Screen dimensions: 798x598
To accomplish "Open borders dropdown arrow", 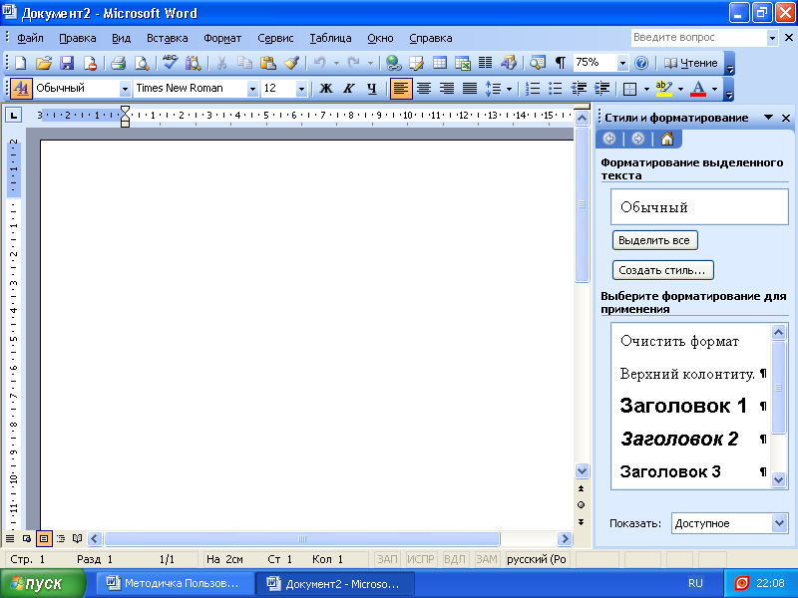I will [646, 89].
